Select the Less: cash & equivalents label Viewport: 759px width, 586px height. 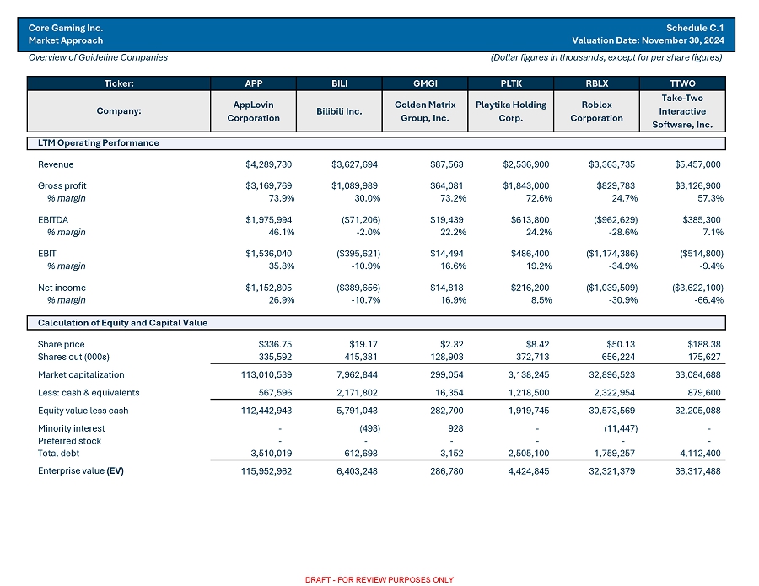(x=89, y=392)
